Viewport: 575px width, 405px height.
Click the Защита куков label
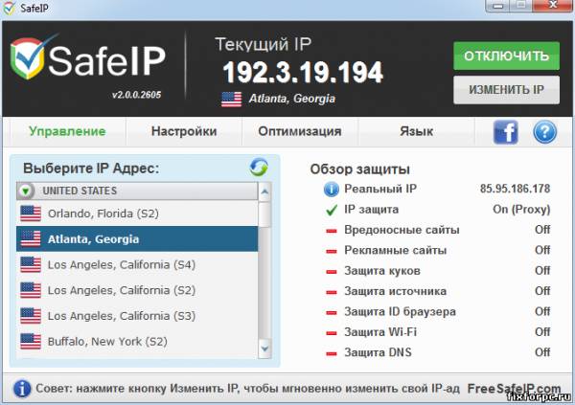coord(382,271)
